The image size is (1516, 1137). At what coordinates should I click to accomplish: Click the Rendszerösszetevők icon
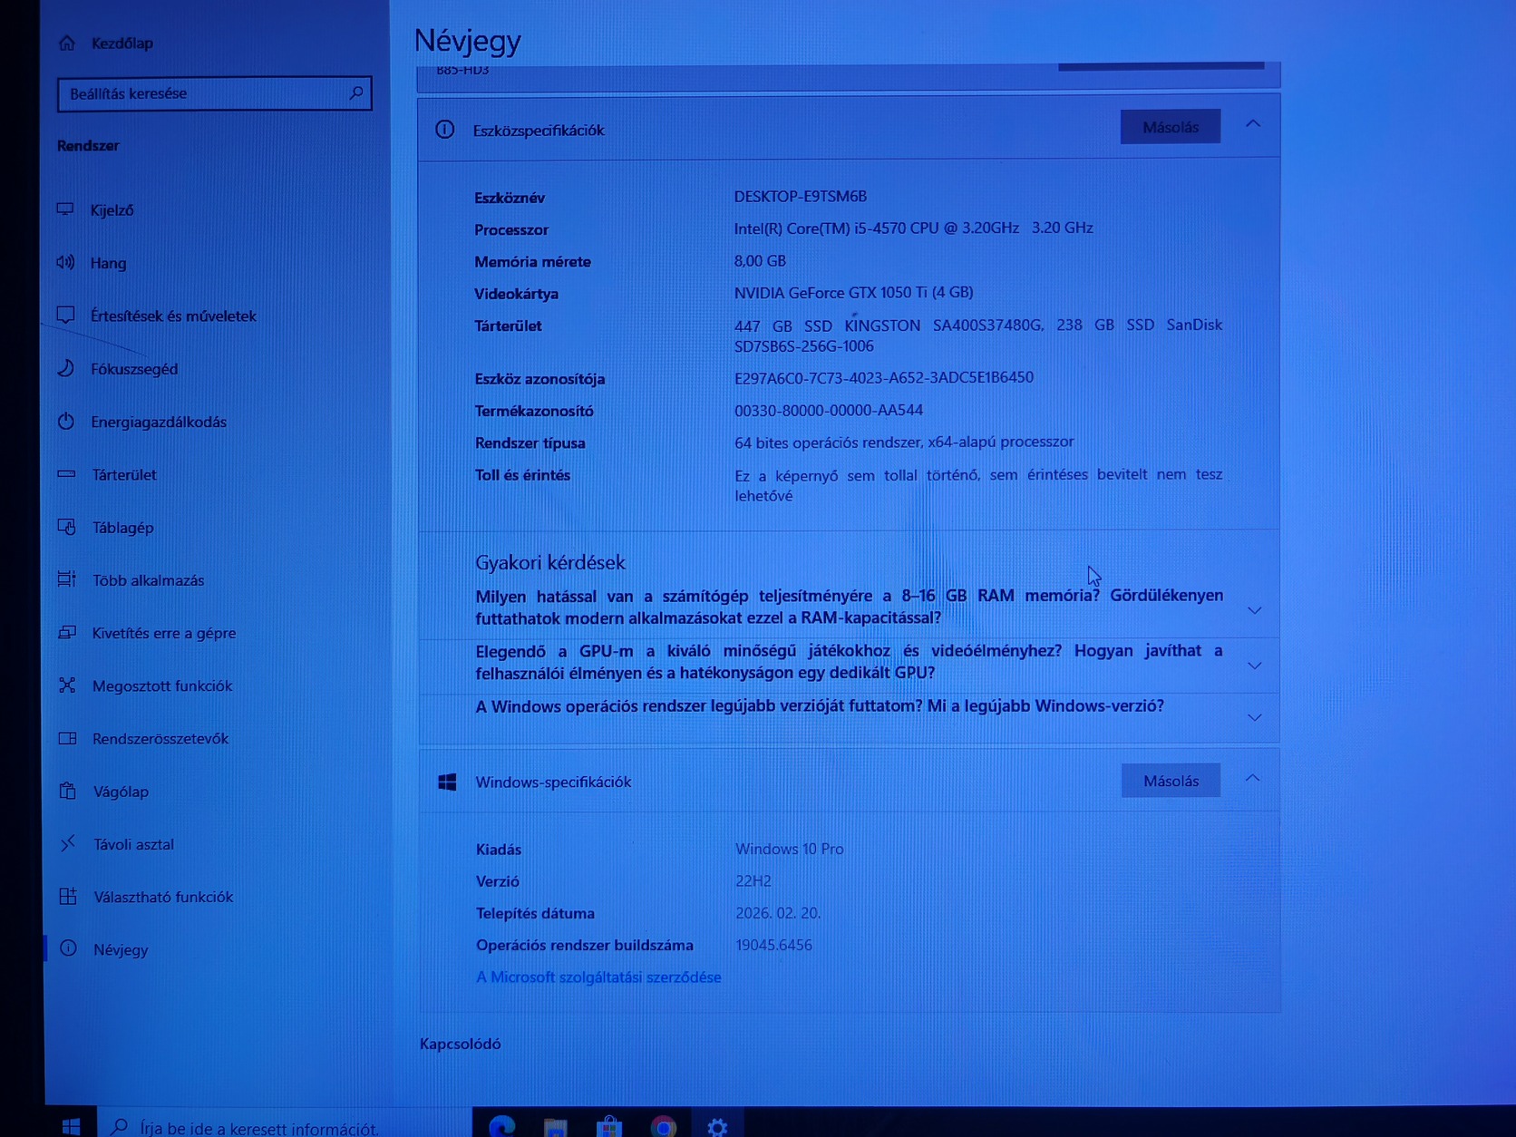(68, 738)
